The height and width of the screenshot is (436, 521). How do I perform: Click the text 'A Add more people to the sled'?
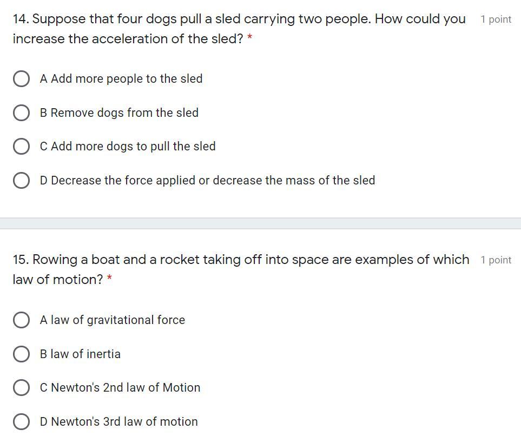click(121, 79)
